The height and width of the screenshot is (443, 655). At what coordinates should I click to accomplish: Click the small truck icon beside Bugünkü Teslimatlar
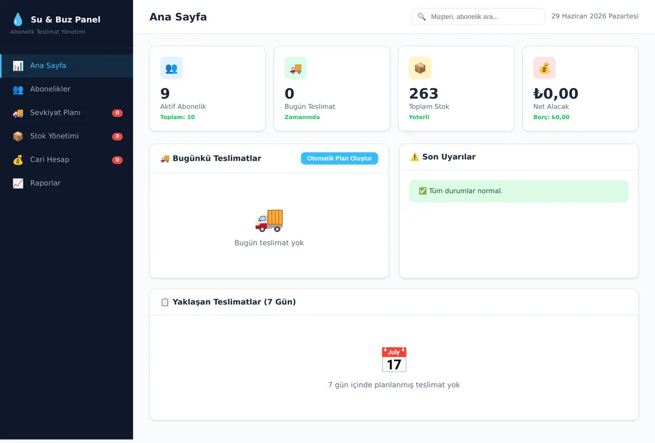[x=165, y=159]
